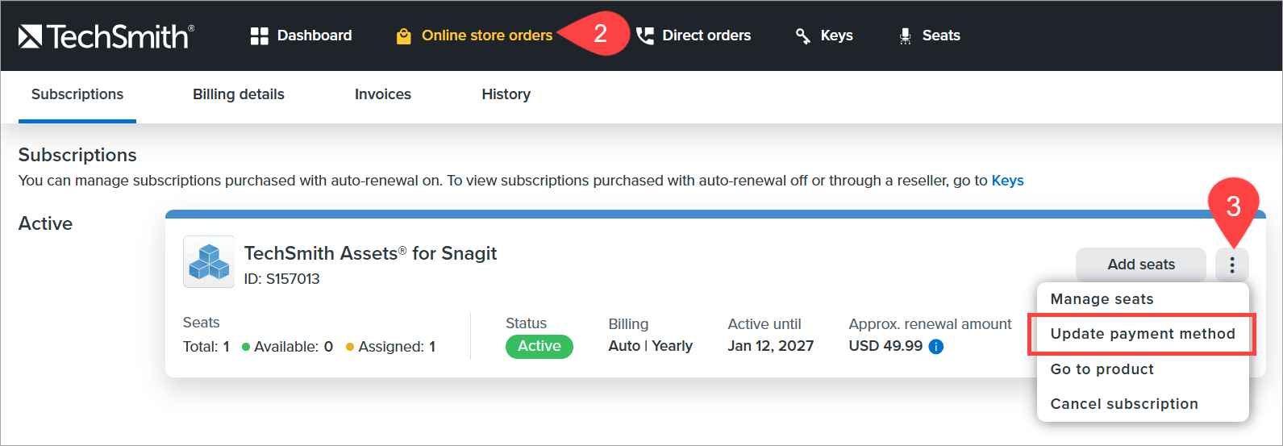Image resolution: width=1283 pixels, height=446 pixels.
Task: Choose Cancel subscription from the menu
Action: coord(1124,404)
